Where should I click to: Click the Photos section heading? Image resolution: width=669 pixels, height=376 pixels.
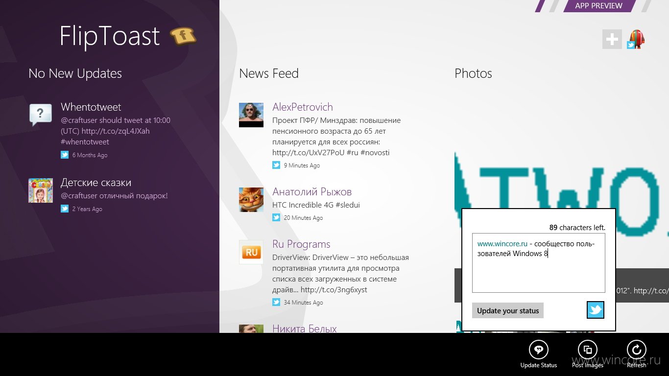[473, 73]
